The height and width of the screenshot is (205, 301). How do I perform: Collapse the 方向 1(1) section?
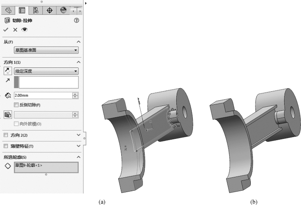point(78,62)
